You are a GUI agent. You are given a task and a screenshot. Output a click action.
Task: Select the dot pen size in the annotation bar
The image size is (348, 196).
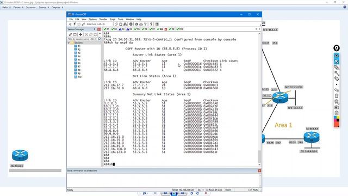(x=337, y=84)
